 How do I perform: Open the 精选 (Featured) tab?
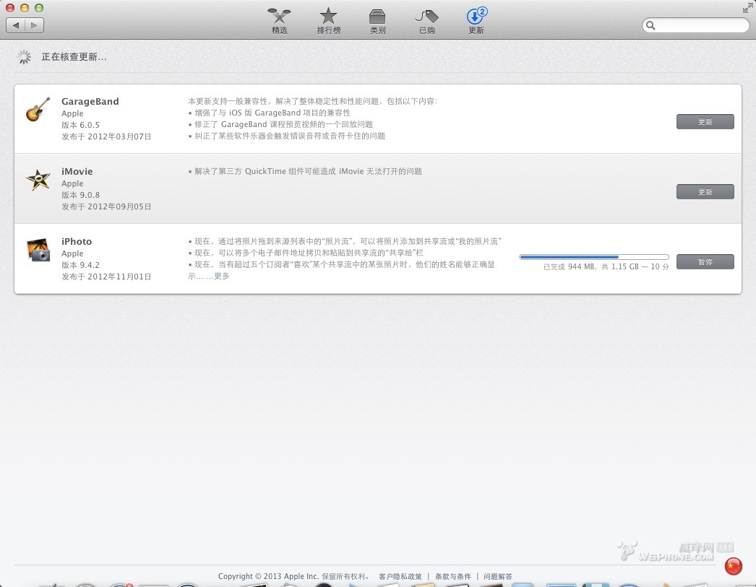tap(279, 21)
